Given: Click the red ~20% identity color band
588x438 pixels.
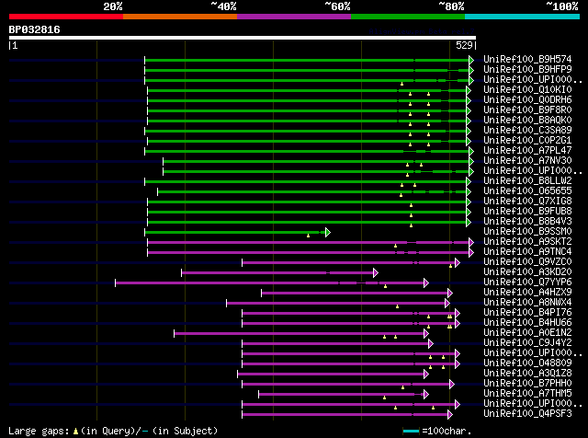Looking at the screenshot, I should point(66,17).
